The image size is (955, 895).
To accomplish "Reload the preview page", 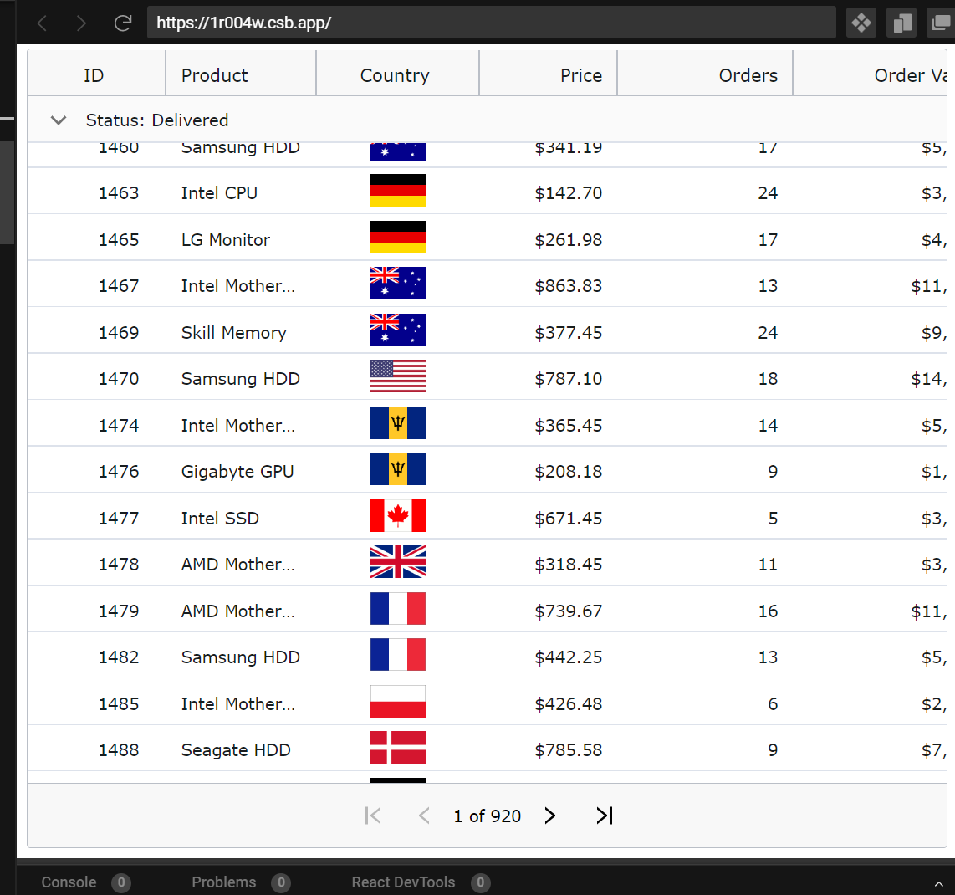I will 123,23.
